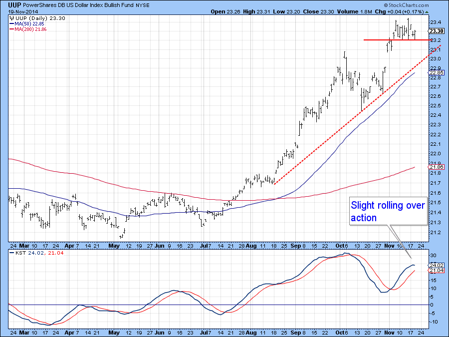Viewport: 449px width, 337px height.
Task: Click the 24.02 KST value tag
Action: (x=437, y=266)
